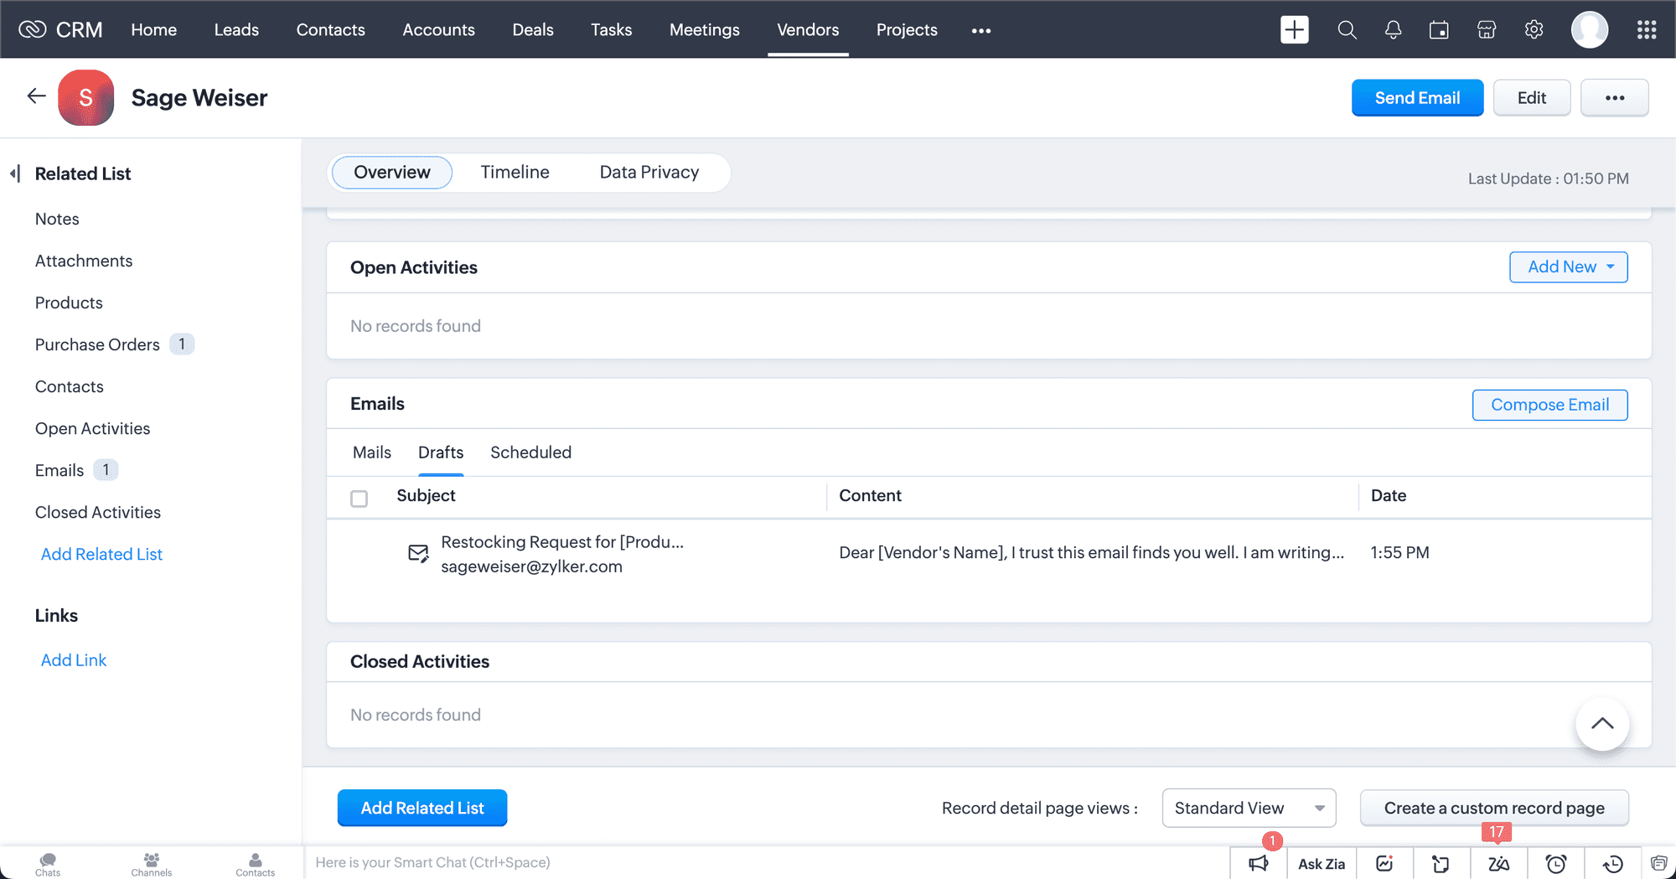
Task: Open the calendar icon in top bar
Action: pyautogui.click(x=1439, y=30)
